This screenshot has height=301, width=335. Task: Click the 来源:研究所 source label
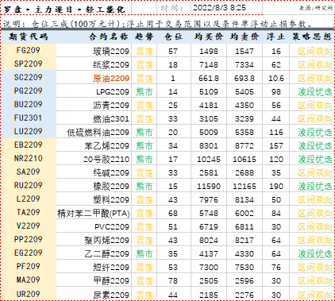316,8
